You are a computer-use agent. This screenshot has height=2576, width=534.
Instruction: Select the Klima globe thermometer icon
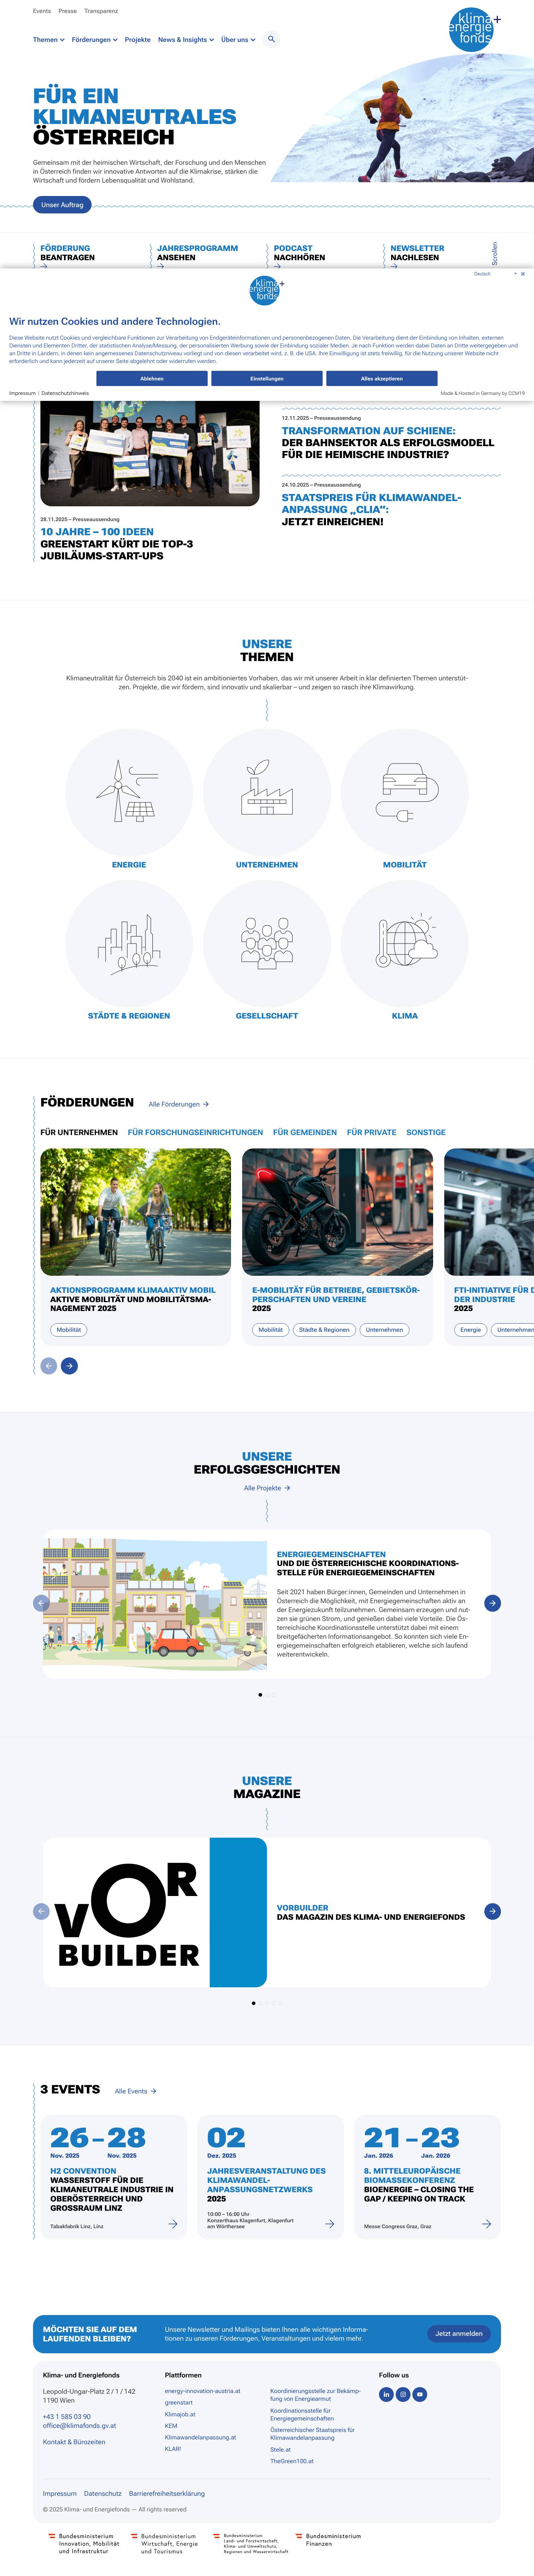[404, 943]
